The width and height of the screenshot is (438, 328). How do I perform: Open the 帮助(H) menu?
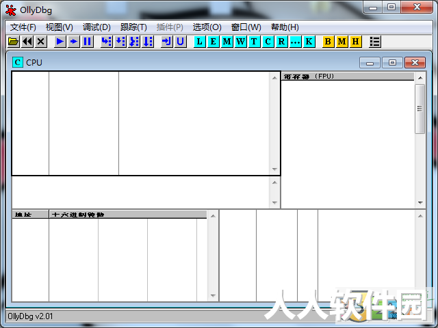[285, 27]
